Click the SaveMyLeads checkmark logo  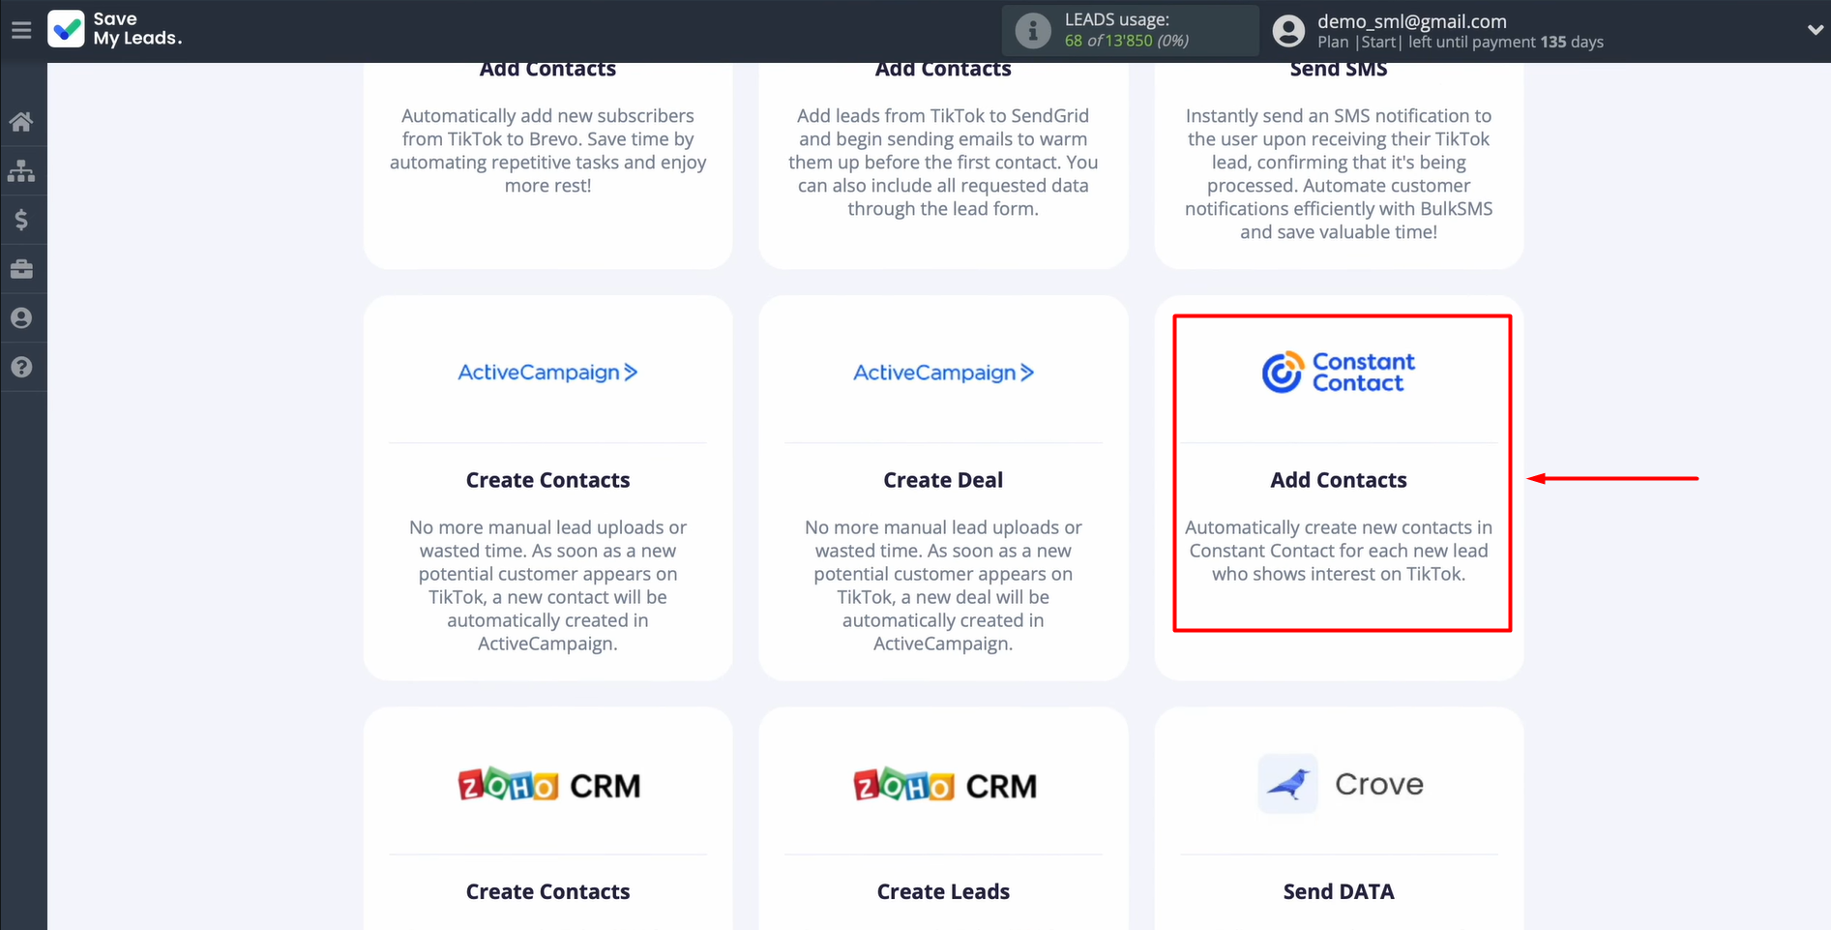(66, 29)
